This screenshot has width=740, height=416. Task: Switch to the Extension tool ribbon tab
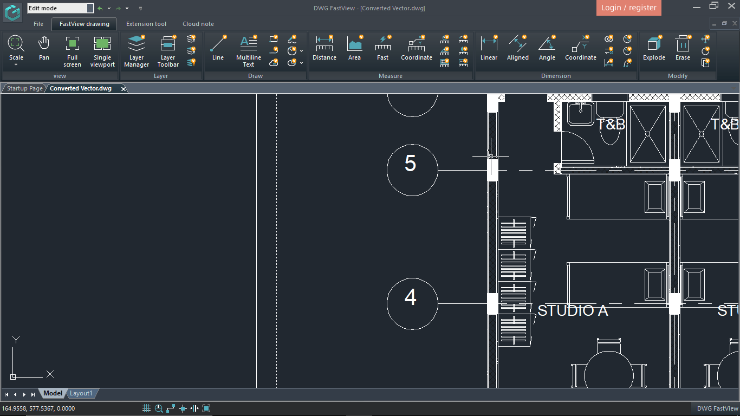(146, 24)
